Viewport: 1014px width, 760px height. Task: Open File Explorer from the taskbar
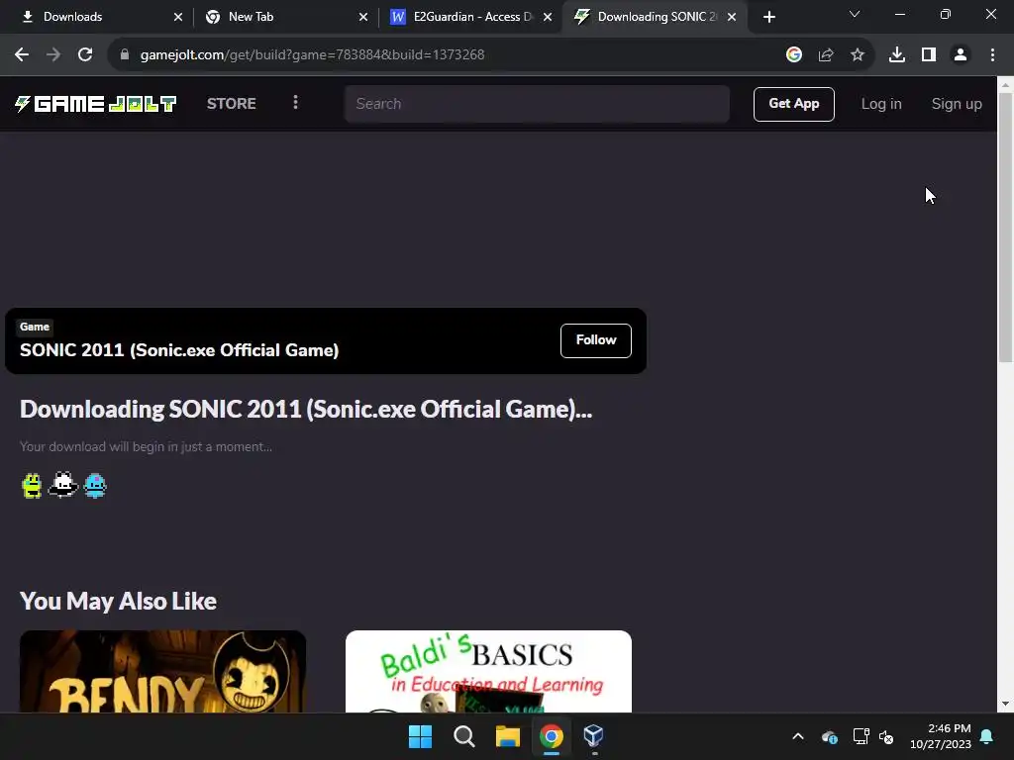tap(508, 736)
